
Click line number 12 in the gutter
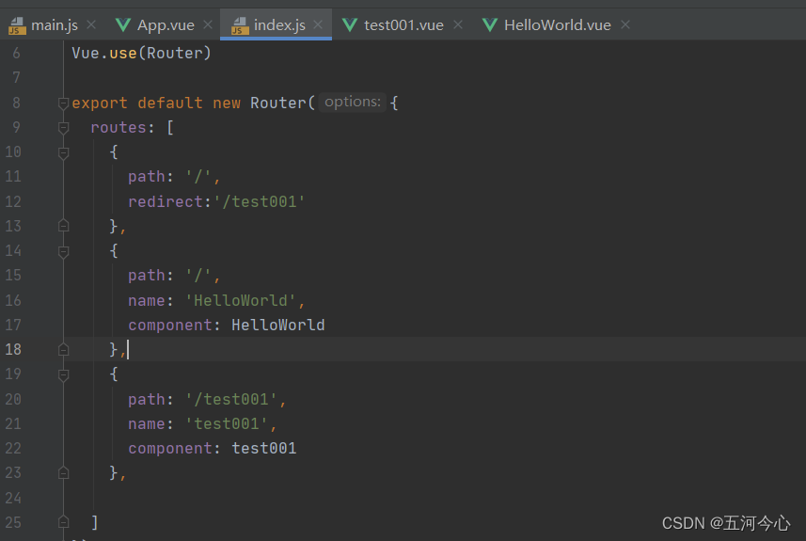13,201
